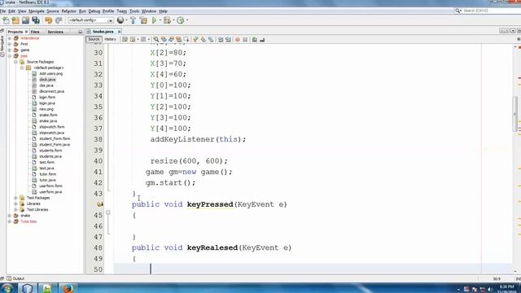521x293 pixels.
Task: Click the Shift Line Right icon
Action: [x=228, y=40]
